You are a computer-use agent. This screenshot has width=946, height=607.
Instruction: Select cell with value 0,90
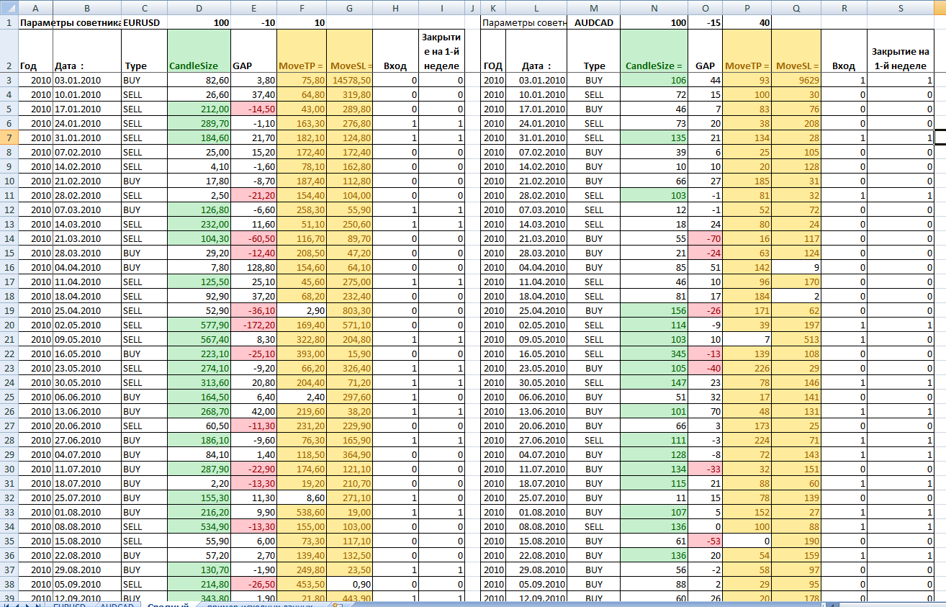pyautogui.click(x=349, y=584)
